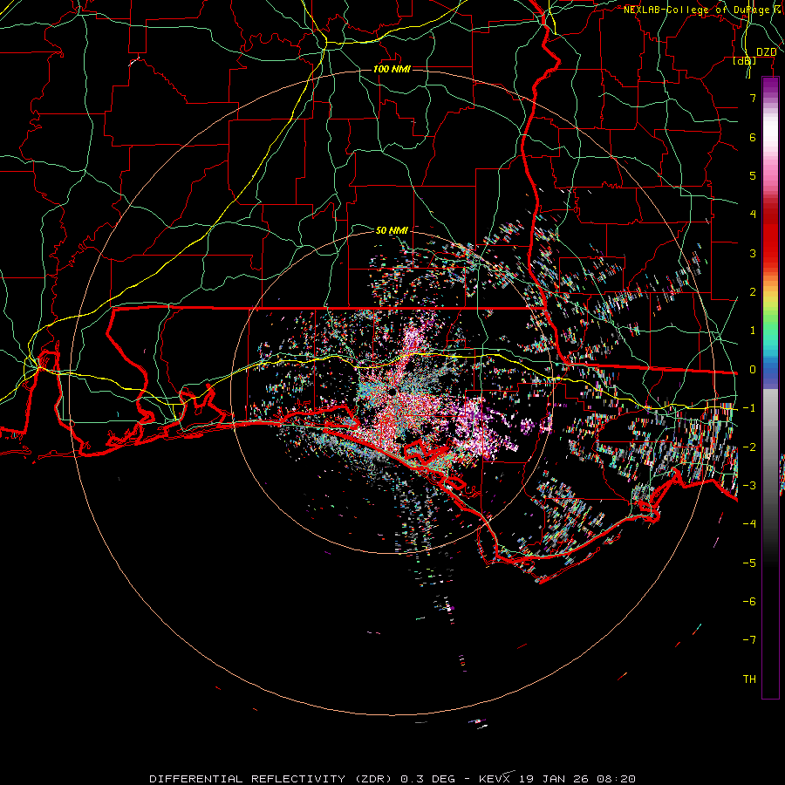
Task: Click the "0" value on the scale
Action: click(x=753, y=370)
